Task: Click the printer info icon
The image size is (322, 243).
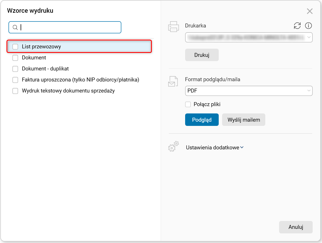Action: [308, 26]
